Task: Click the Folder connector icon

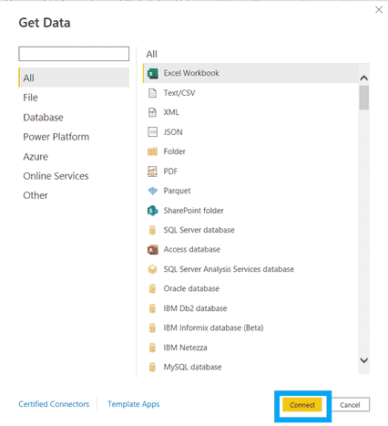Action: [152, 151]
